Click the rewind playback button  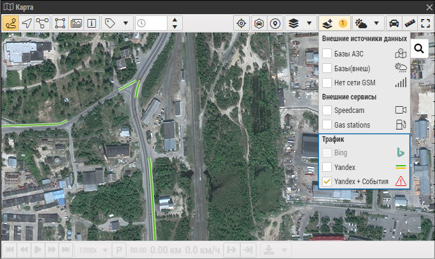click(x=24, y=250)
